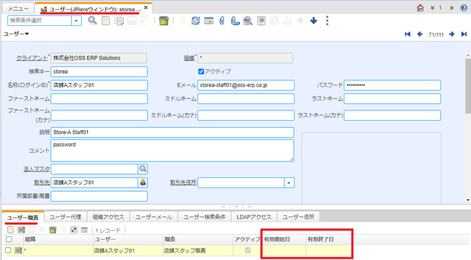Focus the 検索キー field containing storea
The width and height of the screenshot is (471, 260).
pos(99,72)
